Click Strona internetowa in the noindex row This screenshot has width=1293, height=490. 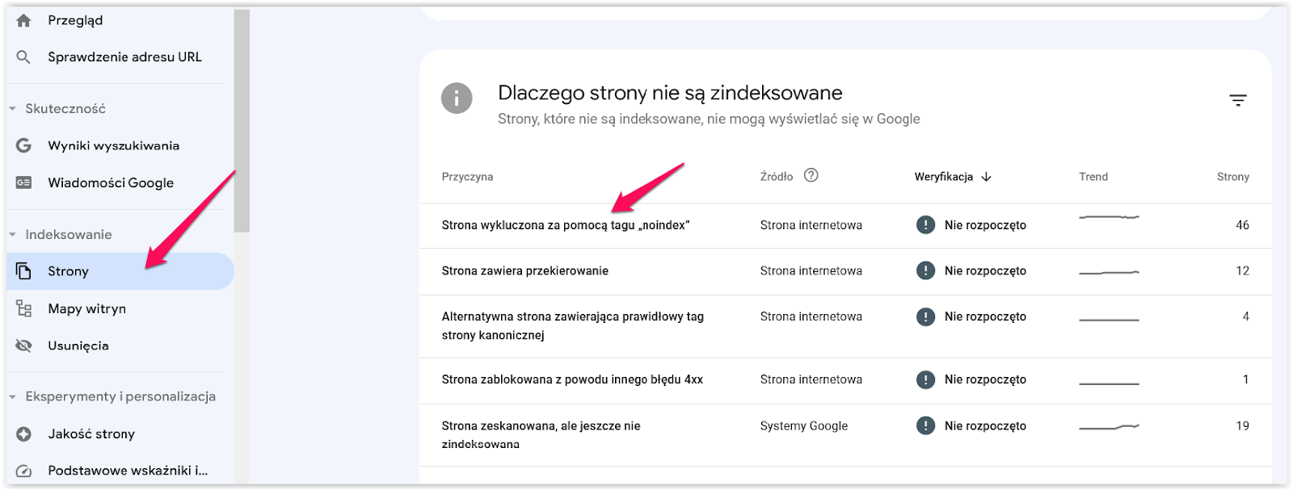pos(811,225)
